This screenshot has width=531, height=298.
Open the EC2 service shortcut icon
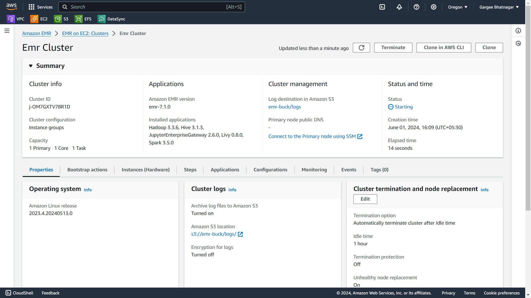[34, 19]
